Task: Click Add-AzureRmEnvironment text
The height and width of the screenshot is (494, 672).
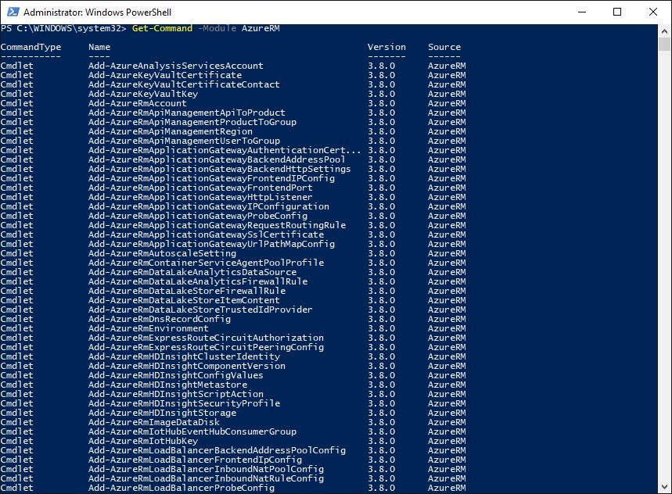Action: pyautogui.click(x=149, y=330)
